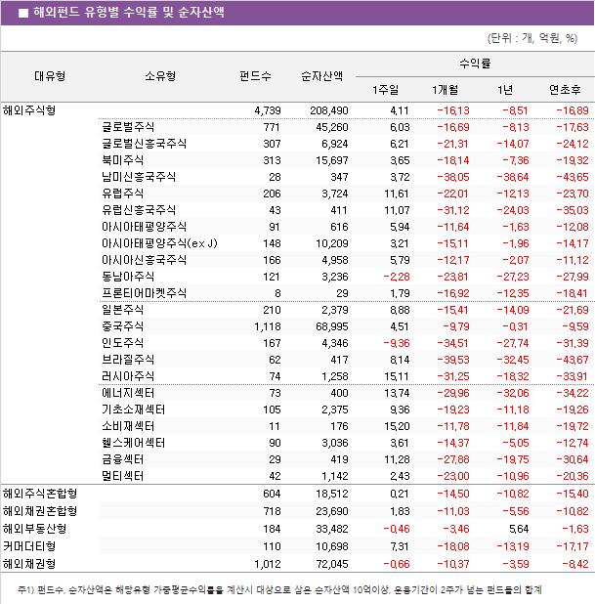Click 남미신흥국주식 year-to-date return -43.65
The image size is (595, 604).
coord(573,177)
